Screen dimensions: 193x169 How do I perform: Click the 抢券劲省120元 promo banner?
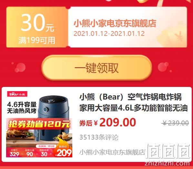coord(39,124)
